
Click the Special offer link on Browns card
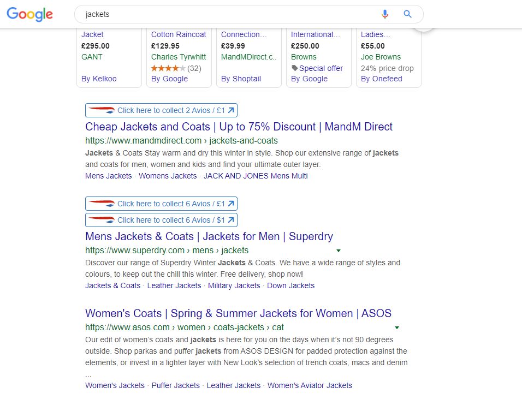(321, 69)
